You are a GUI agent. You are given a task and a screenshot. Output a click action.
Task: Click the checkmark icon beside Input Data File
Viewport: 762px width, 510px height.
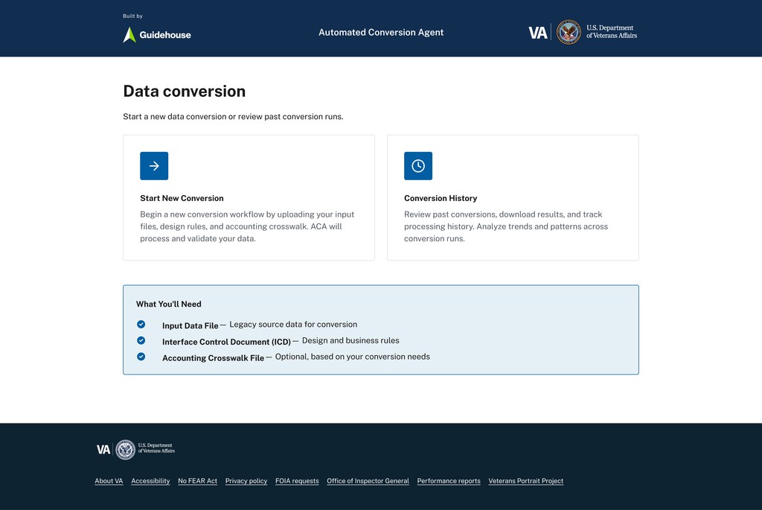tap(141, 325)
